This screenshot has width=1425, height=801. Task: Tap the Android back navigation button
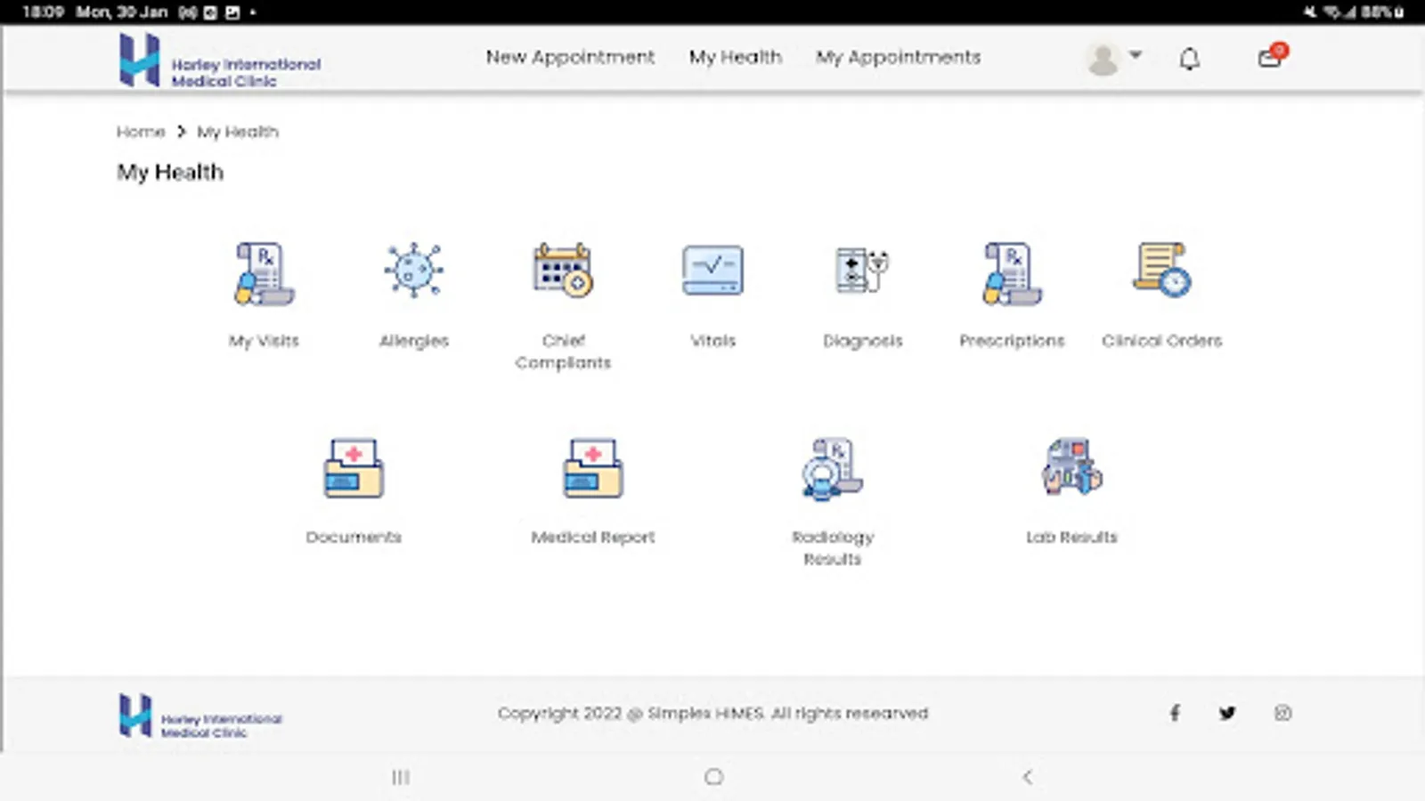click(x=1030, y=776)
